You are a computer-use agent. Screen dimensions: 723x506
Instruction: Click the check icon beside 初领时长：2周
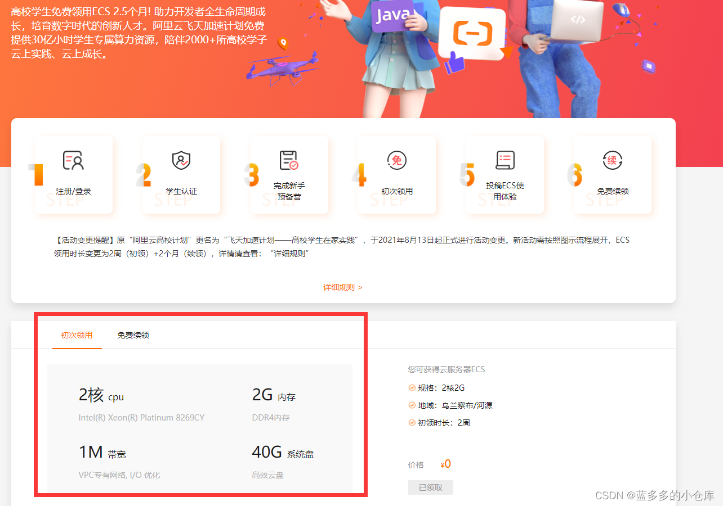412,422
